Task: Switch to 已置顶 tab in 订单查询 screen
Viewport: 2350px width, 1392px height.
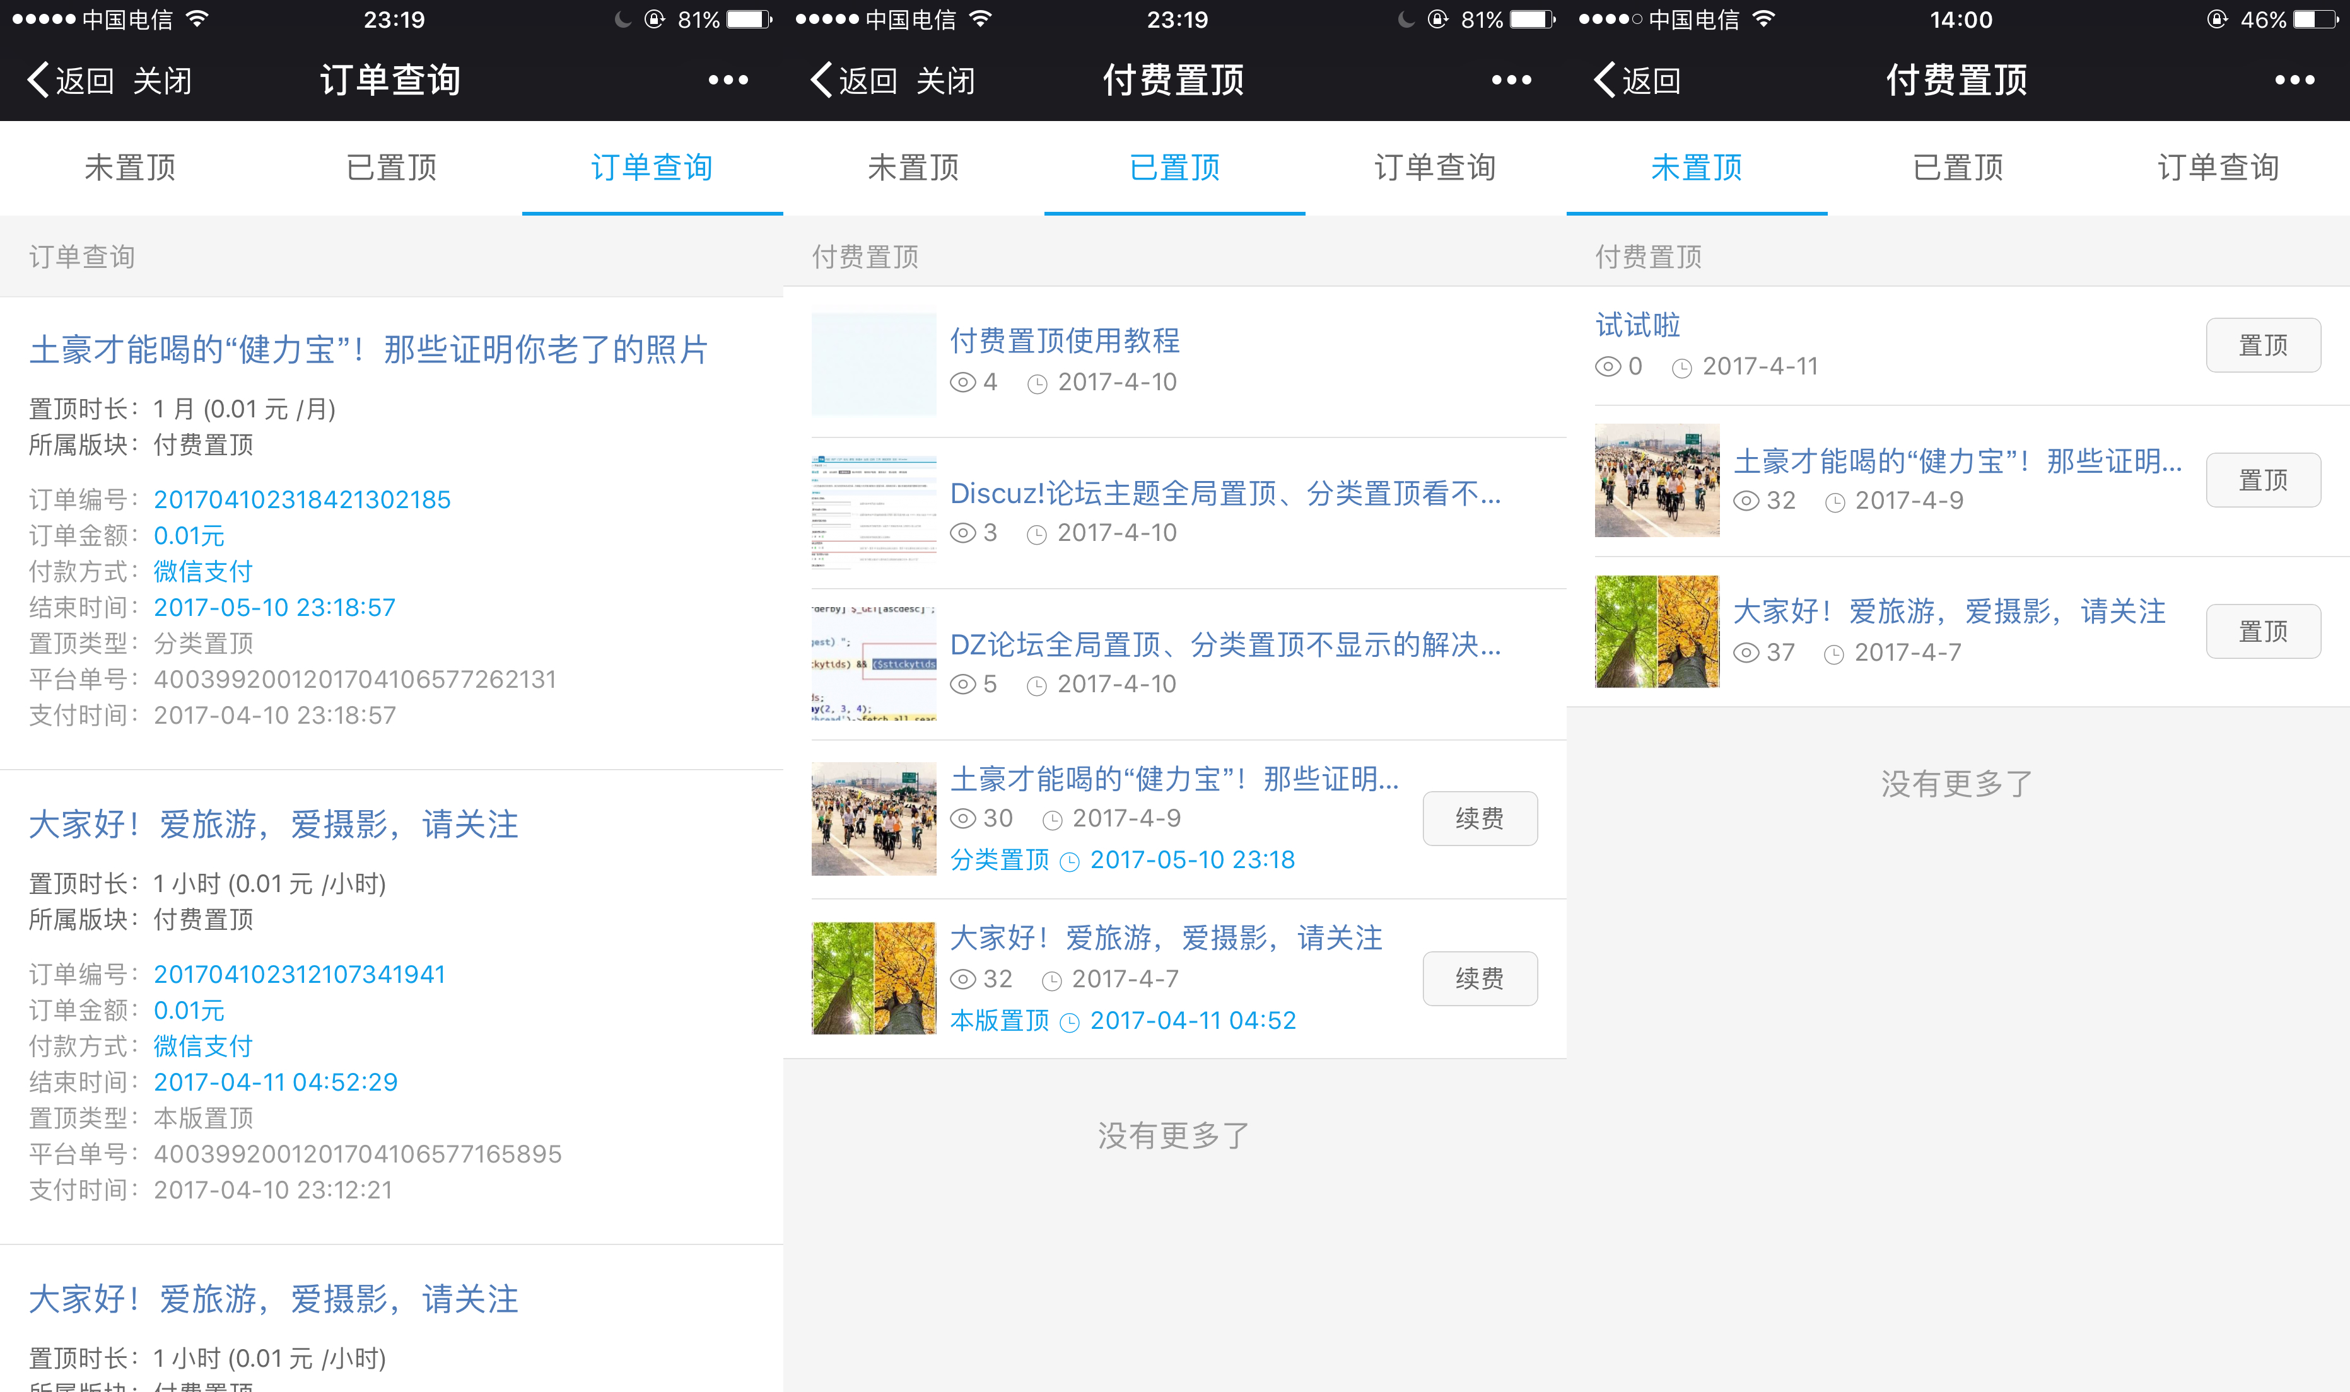Action: (391, 168)
